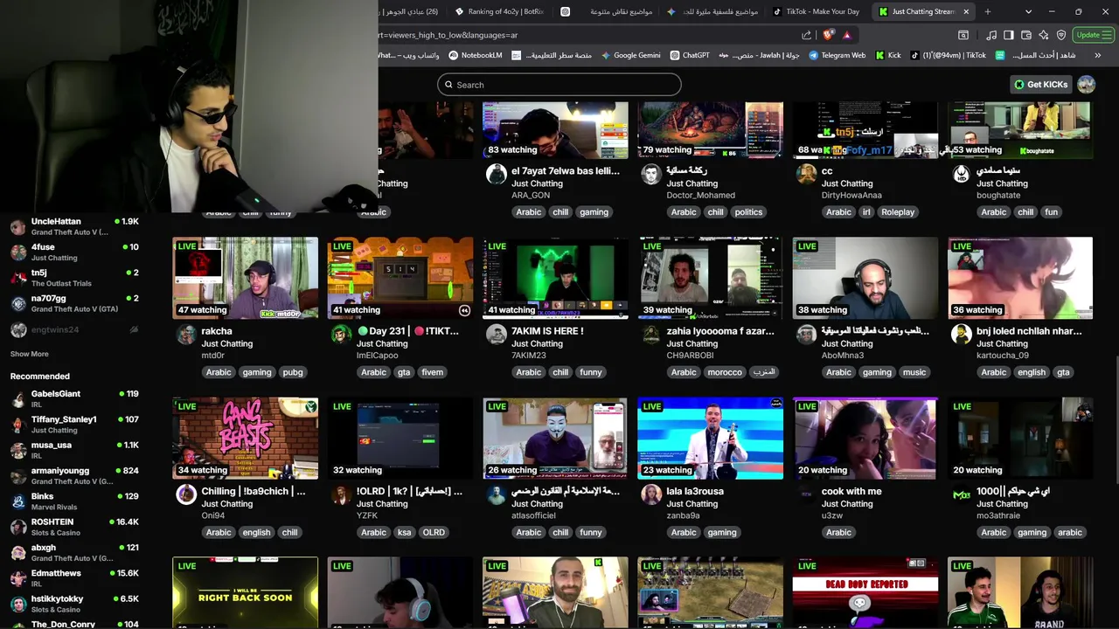The image size is (1119, 629).
Task: Click the Get KICKs button
Action: pyautogui.click(x=1040, y=84)
